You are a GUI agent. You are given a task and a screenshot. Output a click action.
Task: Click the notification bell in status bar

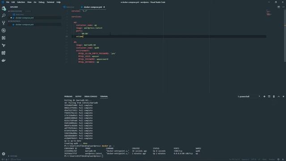[283, 159]
